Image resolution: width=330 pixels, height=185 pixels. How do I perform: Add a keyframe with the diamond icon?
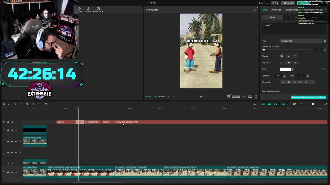tap(324, 69)
